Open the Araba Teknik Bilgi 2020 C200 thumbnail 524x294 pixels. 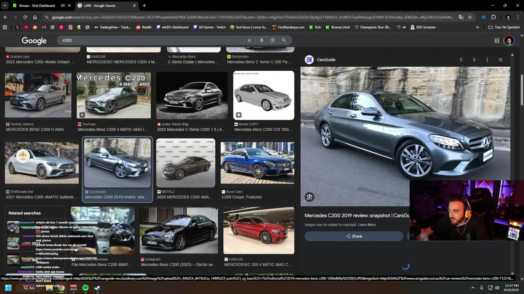pos(192,96)
